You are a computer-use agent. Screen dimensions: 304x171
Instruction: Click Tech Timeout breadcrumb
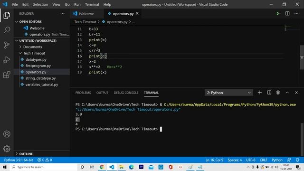85,22
